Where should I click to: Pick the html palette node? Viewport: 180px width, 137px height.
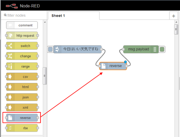tap(22, 87)
